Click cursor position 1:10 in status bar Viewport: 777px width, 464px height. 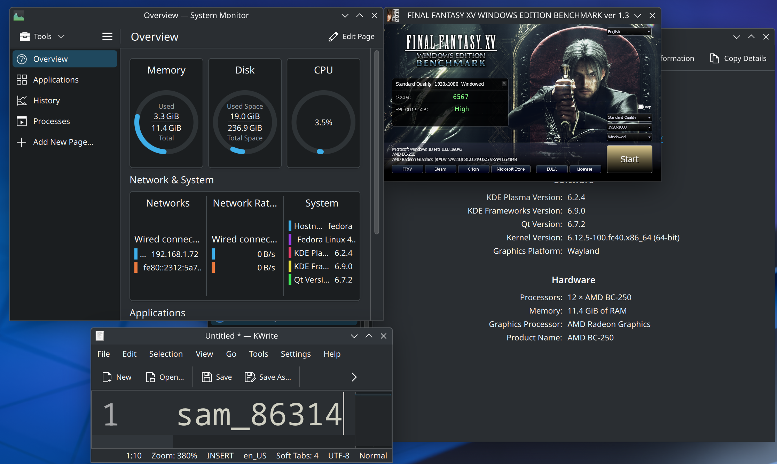[134, 456]
